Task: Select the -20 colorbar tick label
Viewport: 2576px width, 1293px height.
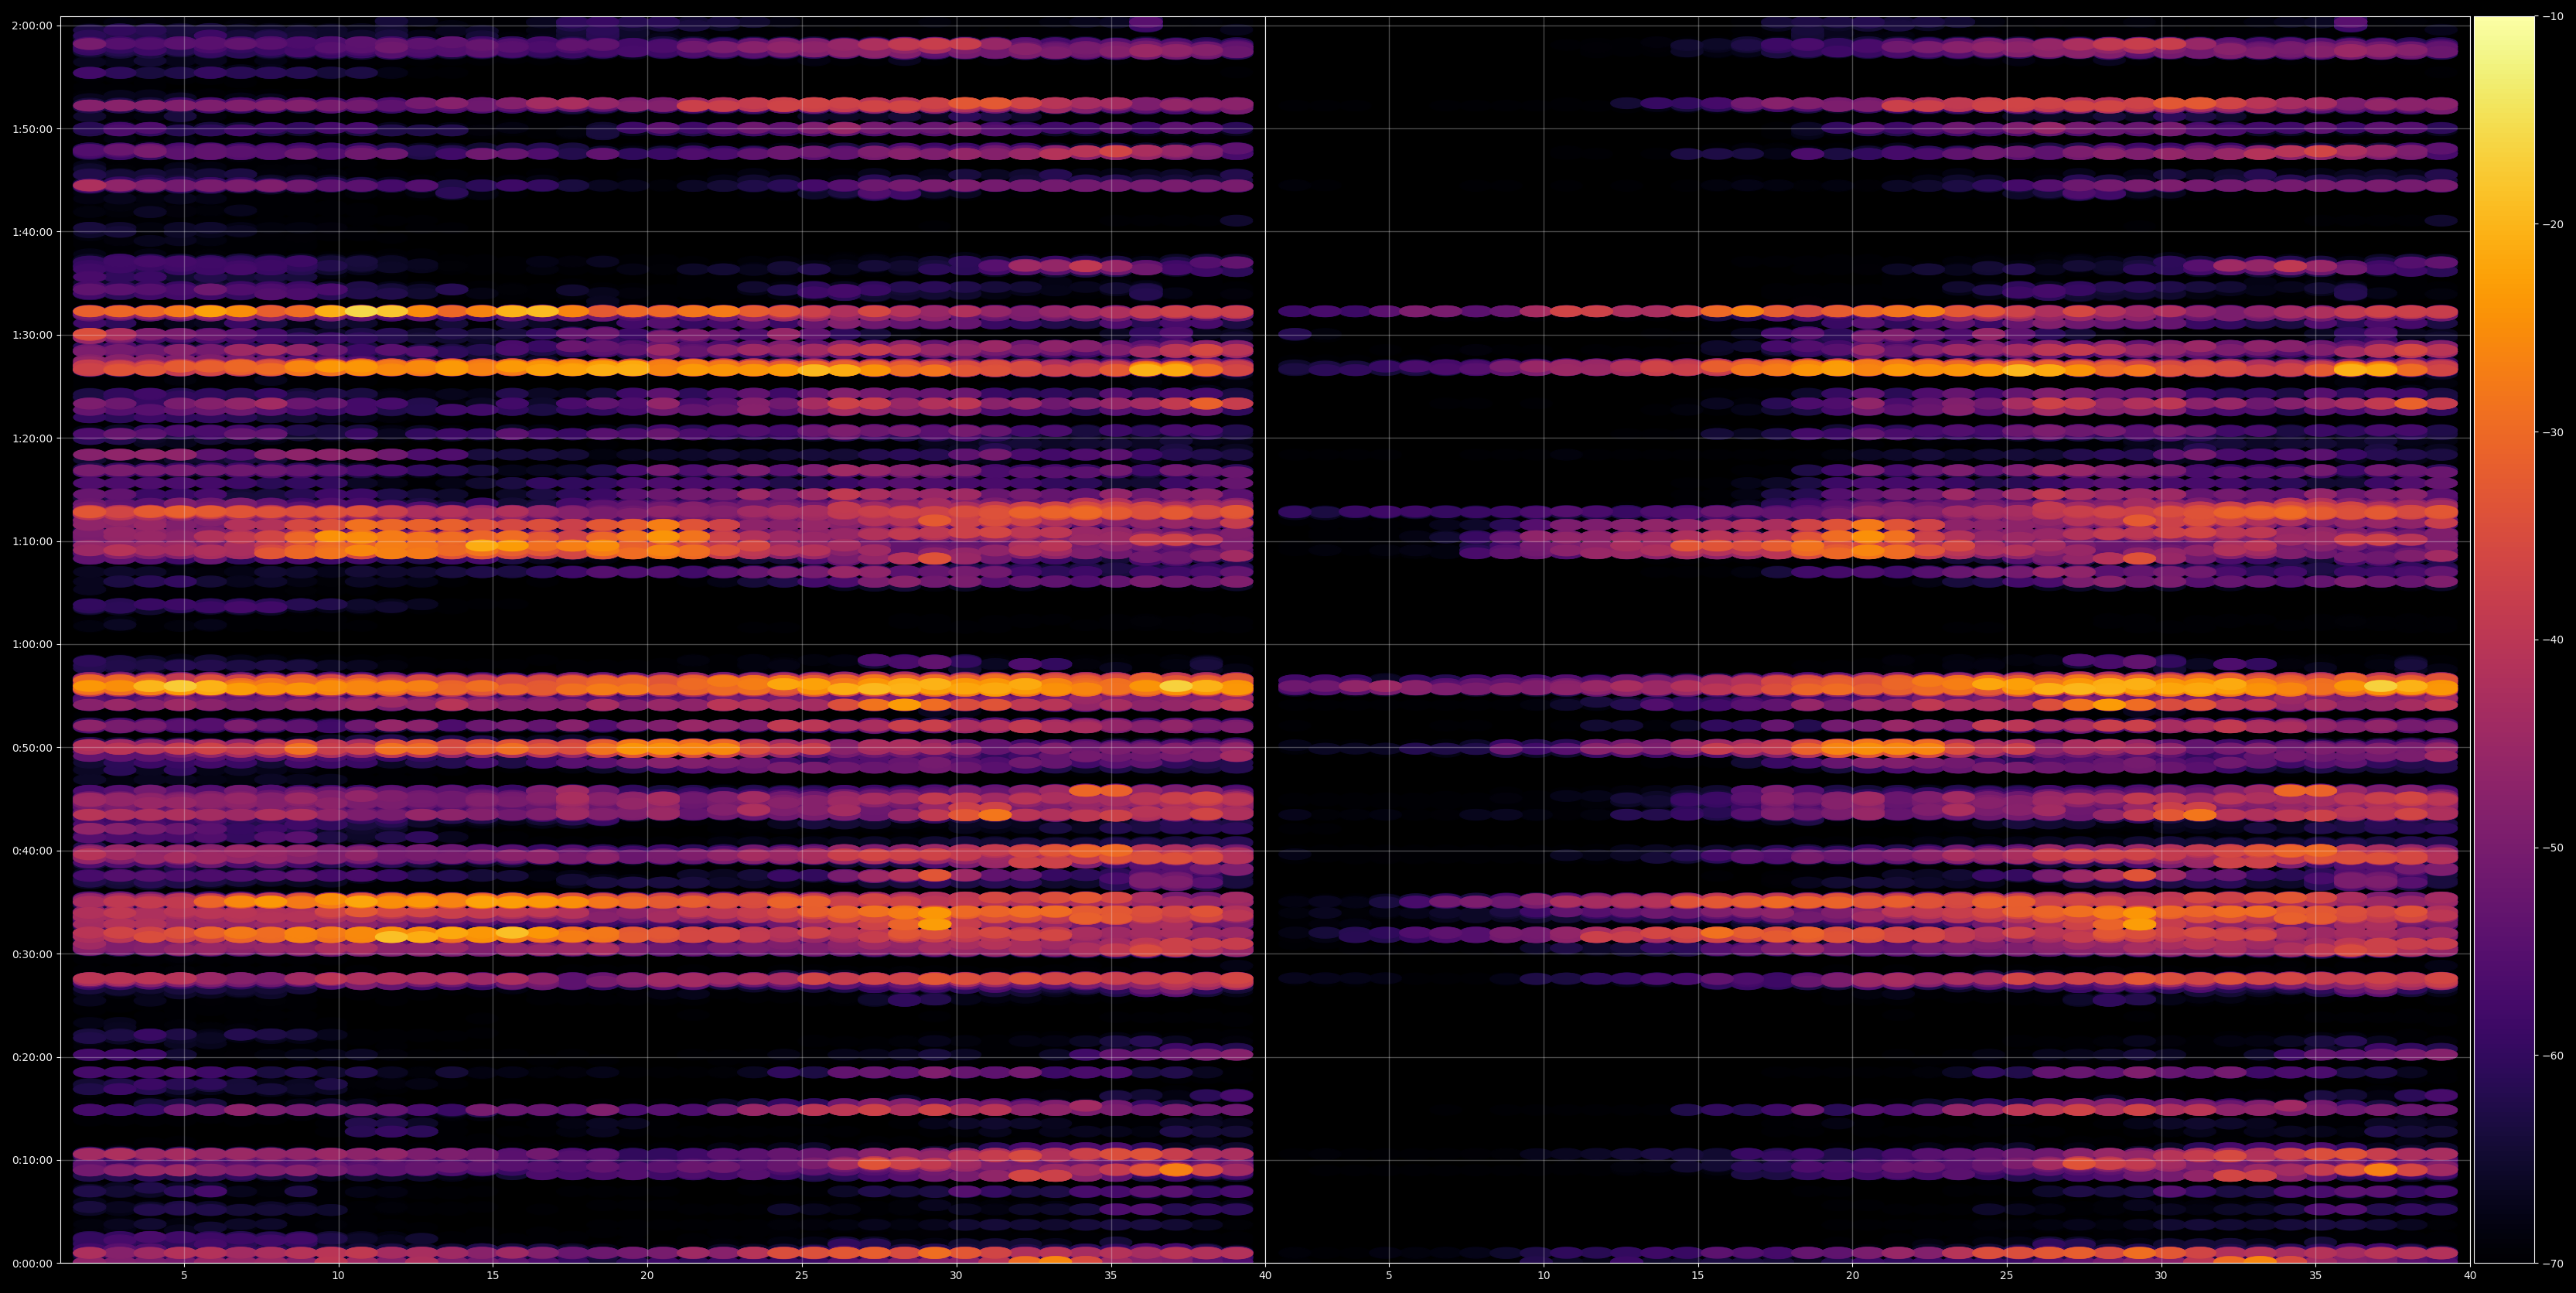Action: (x=2553, y=225)
